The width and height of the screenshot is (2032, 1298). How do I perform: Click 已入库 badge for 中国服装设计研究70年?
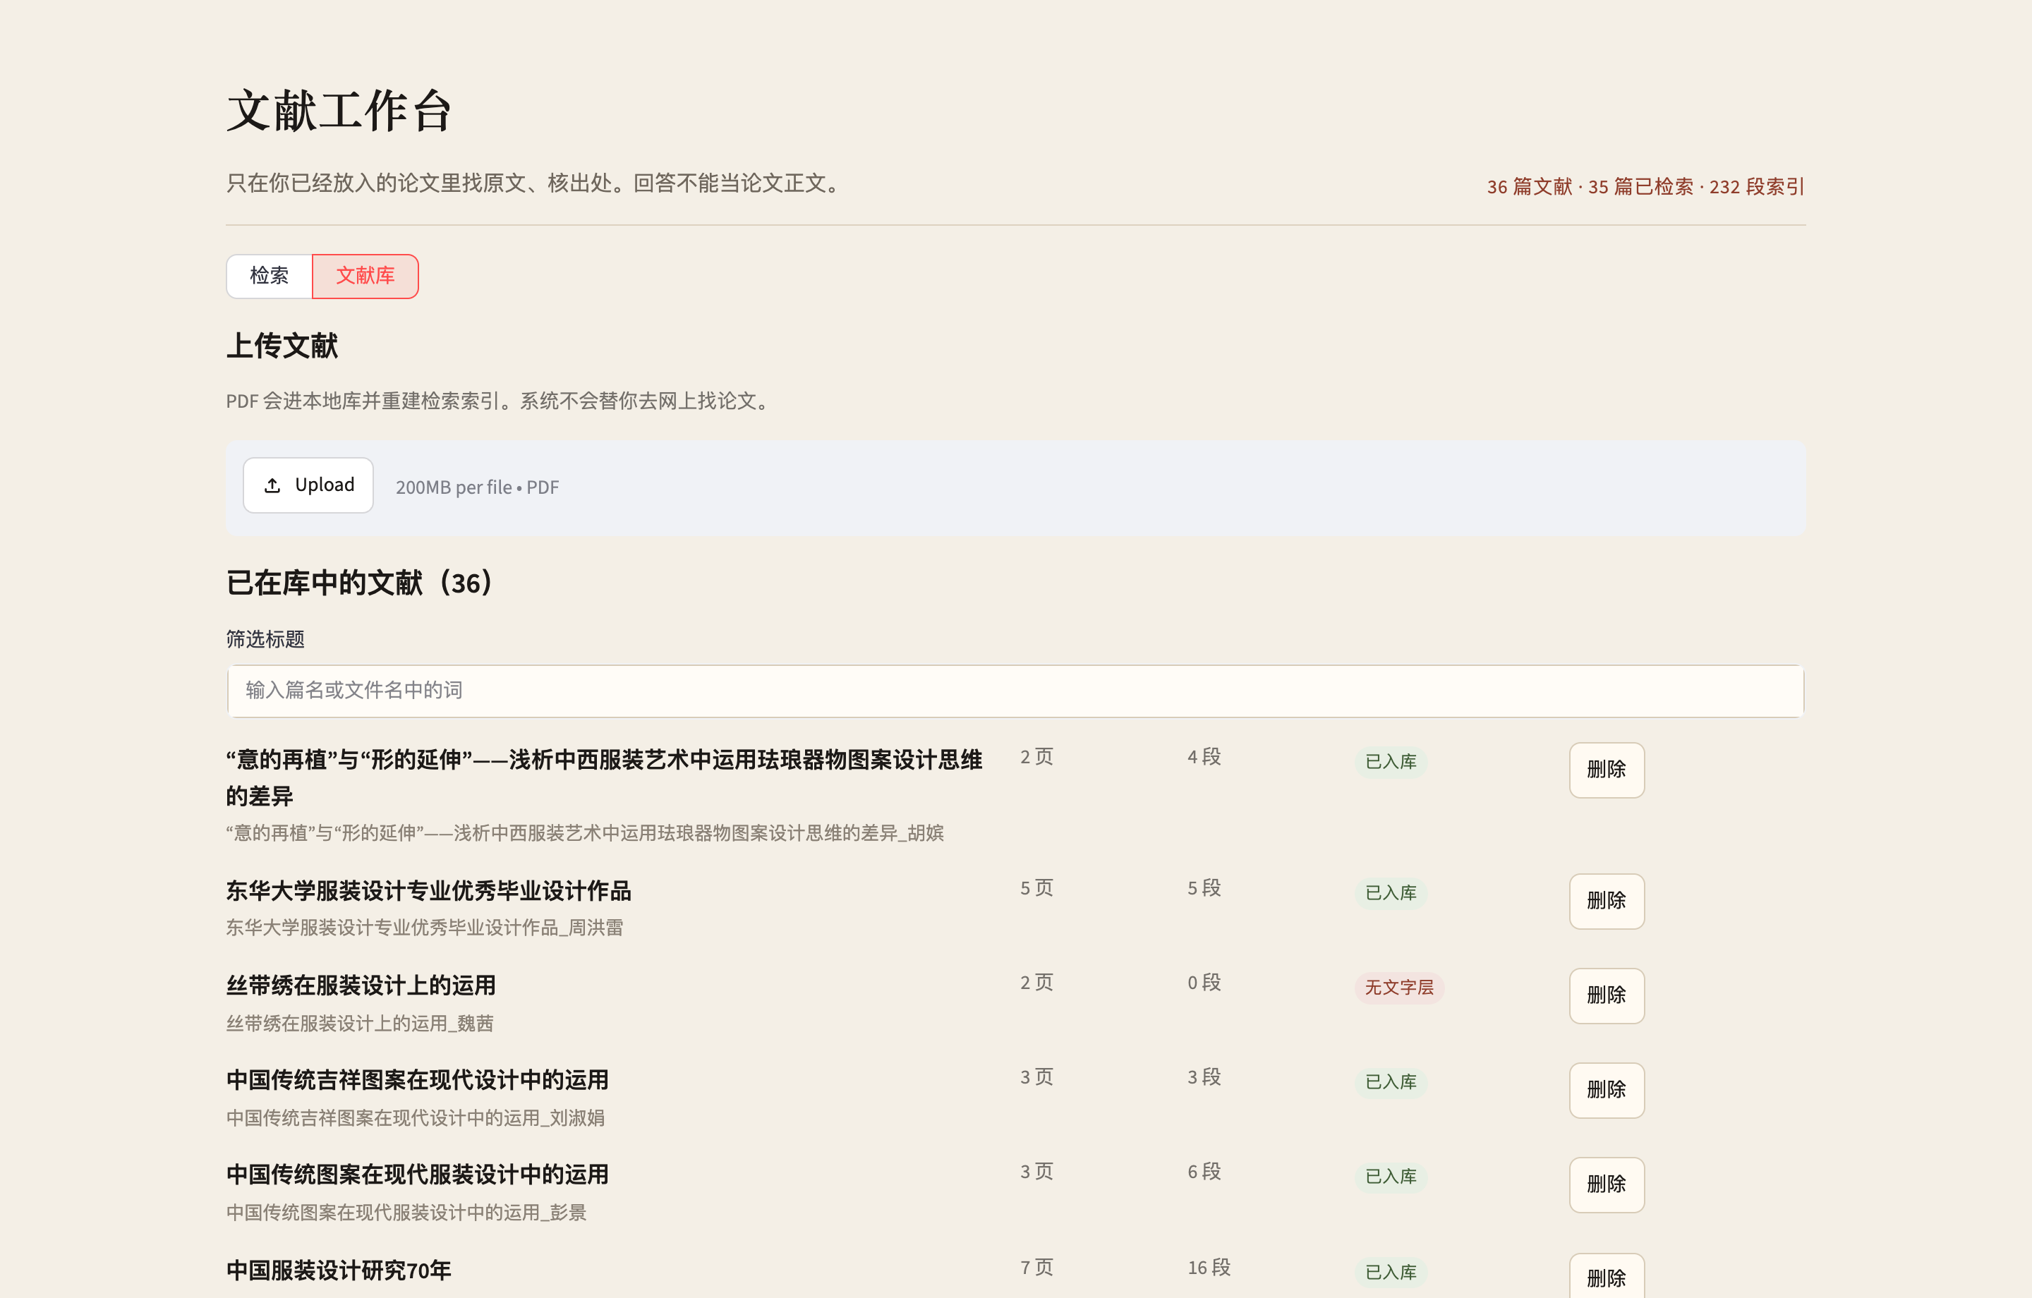[x=1391, y=1272]
